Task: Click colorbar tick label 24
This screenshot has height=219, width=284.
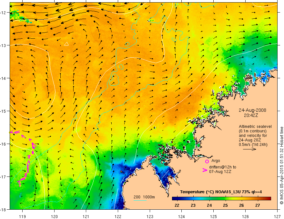Action: pos(209,205)
